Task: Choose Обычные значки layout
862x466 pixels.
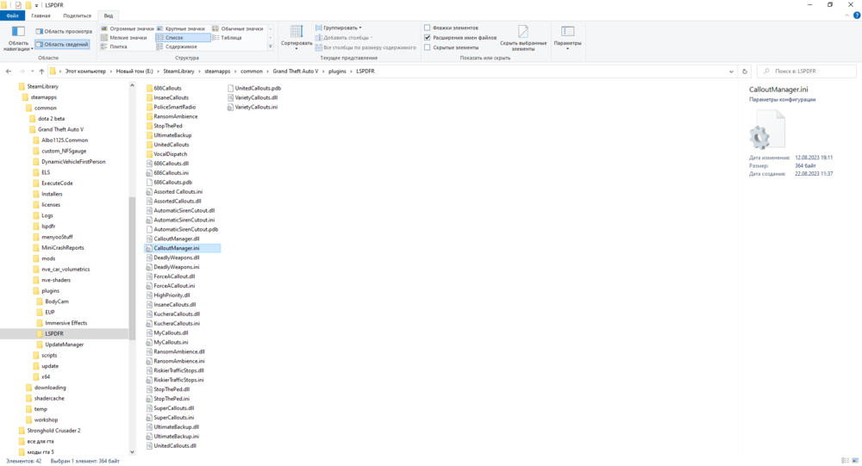Action: point(238,28)
